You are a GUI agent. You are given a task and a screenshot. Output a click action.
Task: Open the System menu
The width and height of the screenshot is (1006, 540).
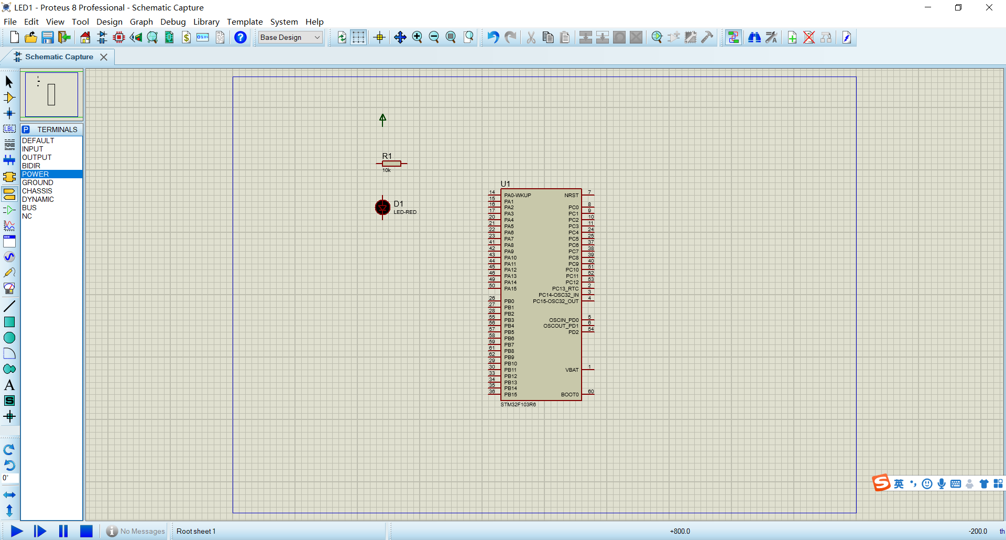[284, 21]
